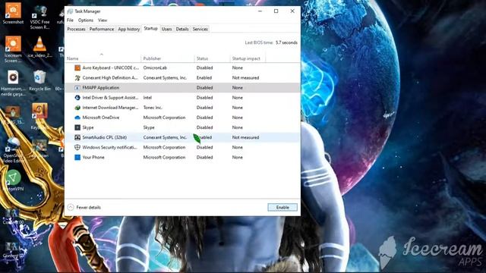Switch to the App history tab
The height and width of the screenshot is (273, 486).
[129, 29]
